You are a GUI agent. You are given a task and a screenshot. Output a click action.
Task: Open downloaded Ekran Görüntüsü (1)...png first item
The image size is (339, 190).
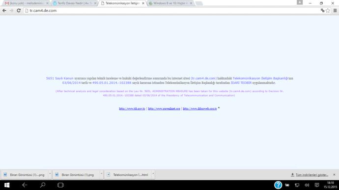24,175
